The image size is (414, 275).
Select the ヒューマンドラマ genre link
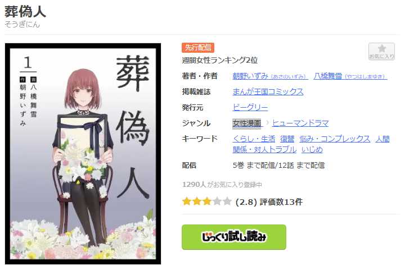pyautogui.click(x=300, y=123)
